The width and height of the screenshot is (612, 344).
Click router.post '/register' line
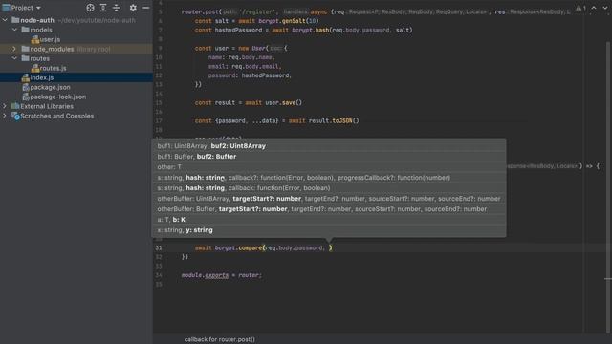point(375,12)
